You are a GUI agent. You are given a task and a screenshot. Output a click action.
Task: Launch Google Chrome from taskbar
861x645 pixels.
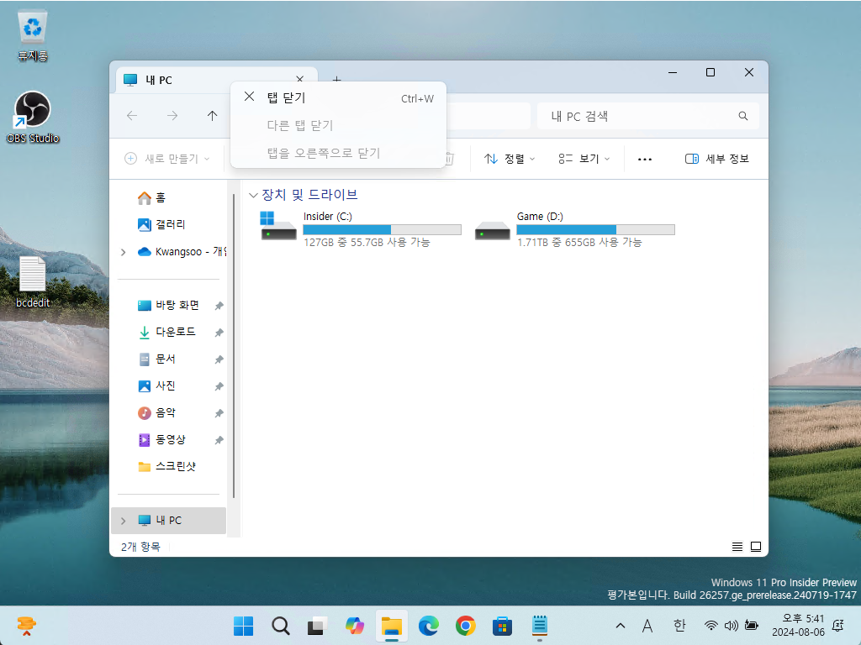[x=465, y=625]
